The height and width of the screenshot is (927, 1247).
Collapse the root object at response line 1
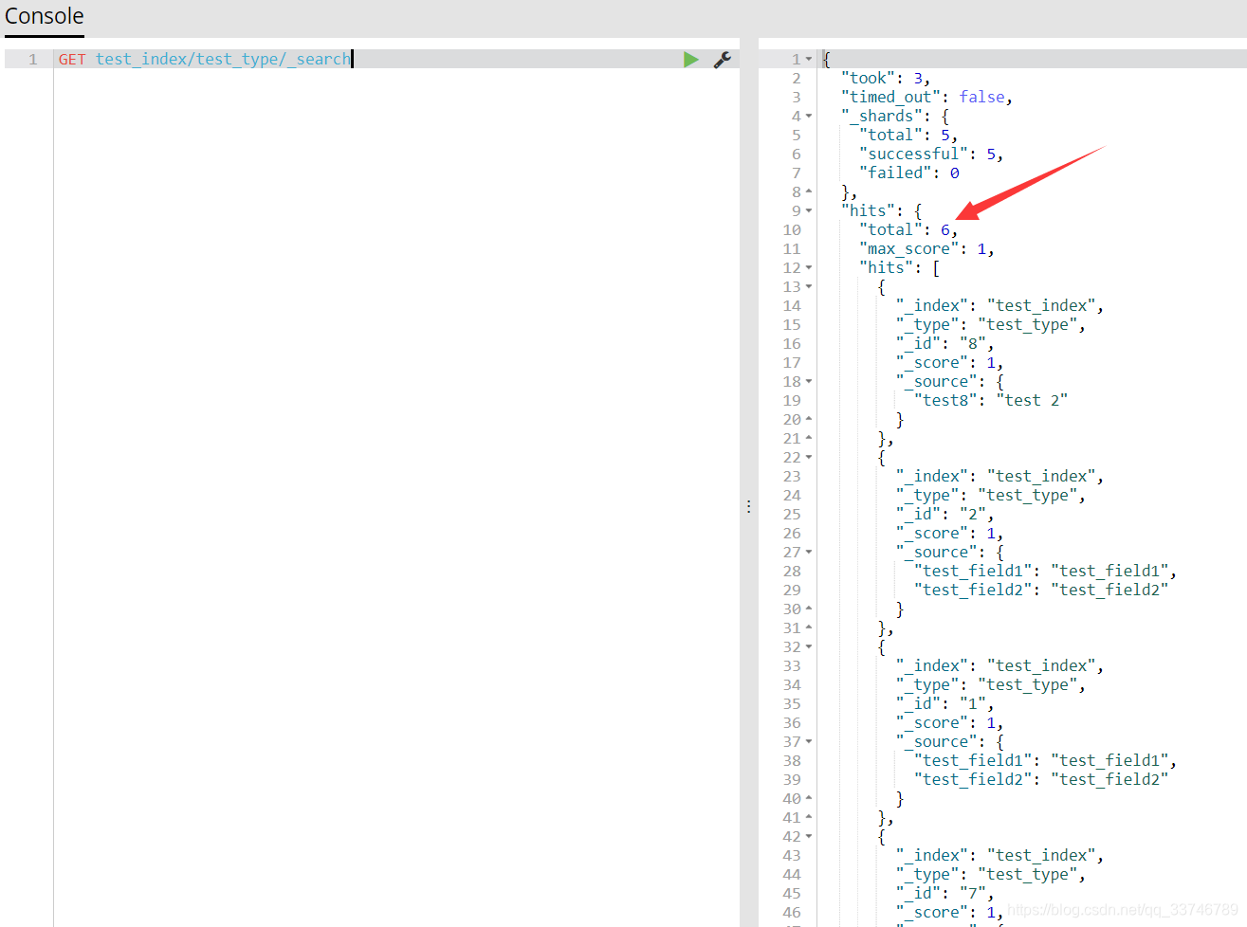(809, 59)
